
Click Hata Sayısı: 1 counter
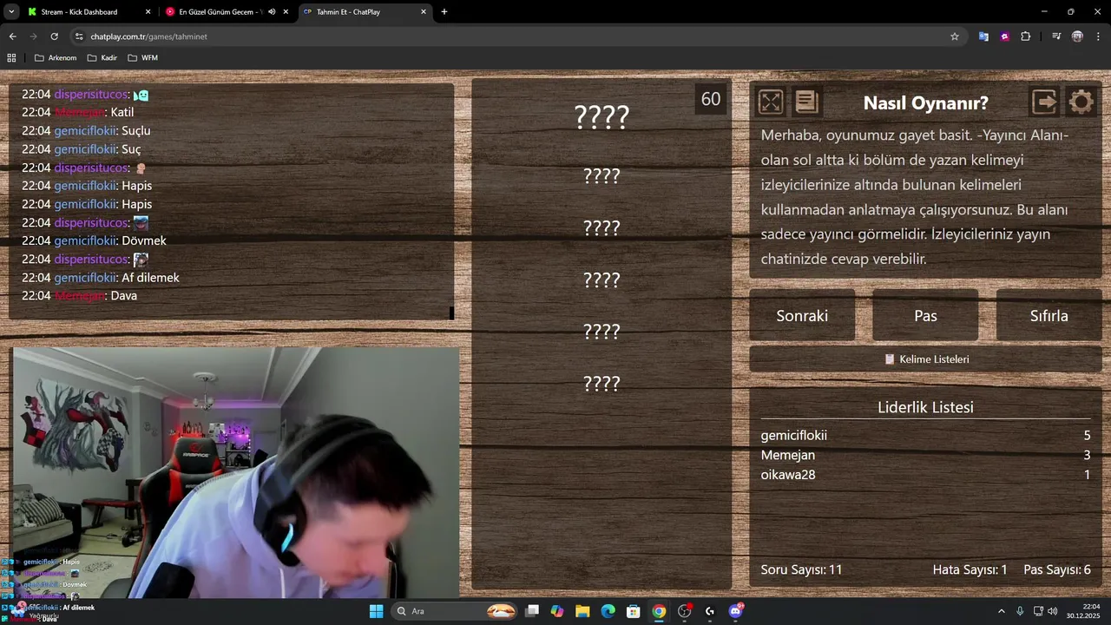pos(970,569)
